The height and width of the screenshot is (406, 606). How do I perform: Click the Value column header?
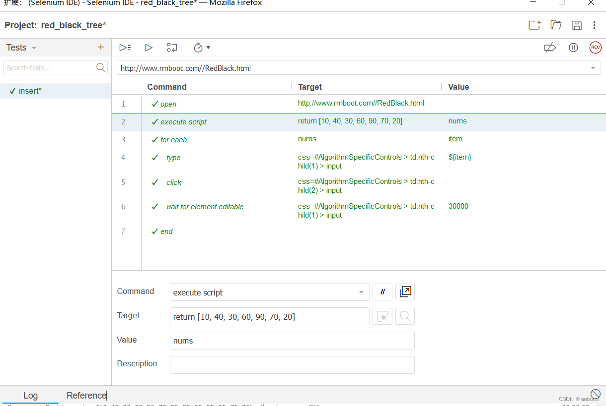coord(458,87)
